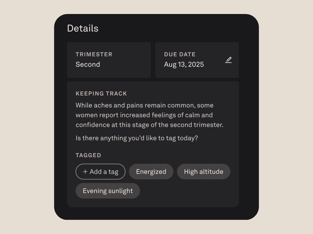The image size is (313, 234).
Task: Toggle the Evening sunlight tag
Action: click(x=108, y=191)
